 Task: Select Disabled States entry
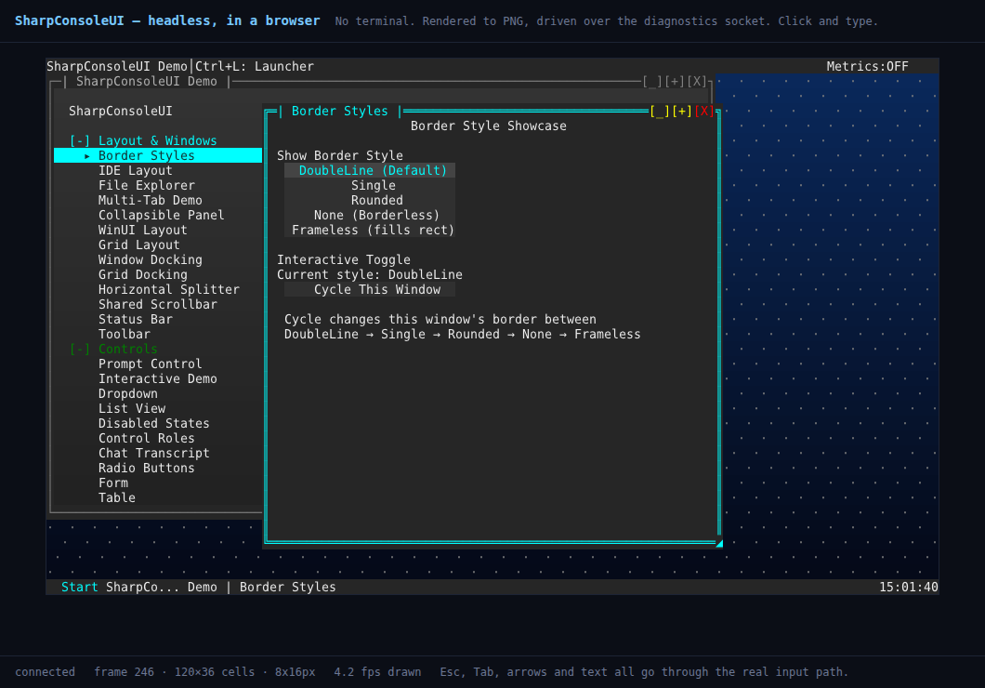tap(154, 423)
